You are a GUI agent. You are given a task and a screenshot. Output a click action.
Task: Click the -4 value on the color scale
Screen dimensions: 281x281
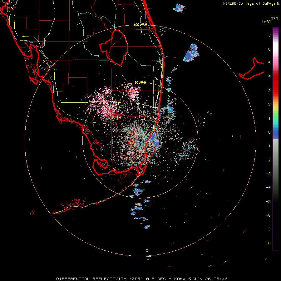(x=268, y=188)
